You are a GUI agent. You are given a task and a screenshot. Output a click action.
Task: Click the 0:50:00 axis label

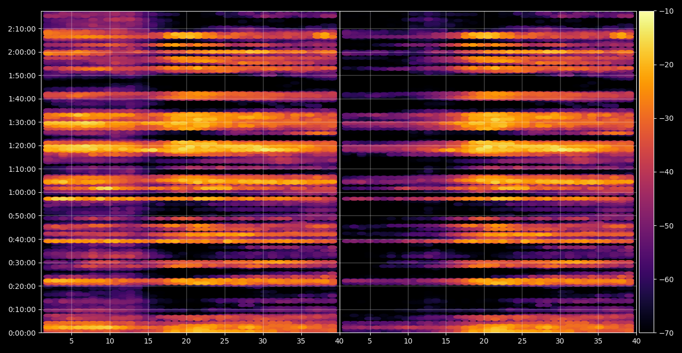(22, 216)
